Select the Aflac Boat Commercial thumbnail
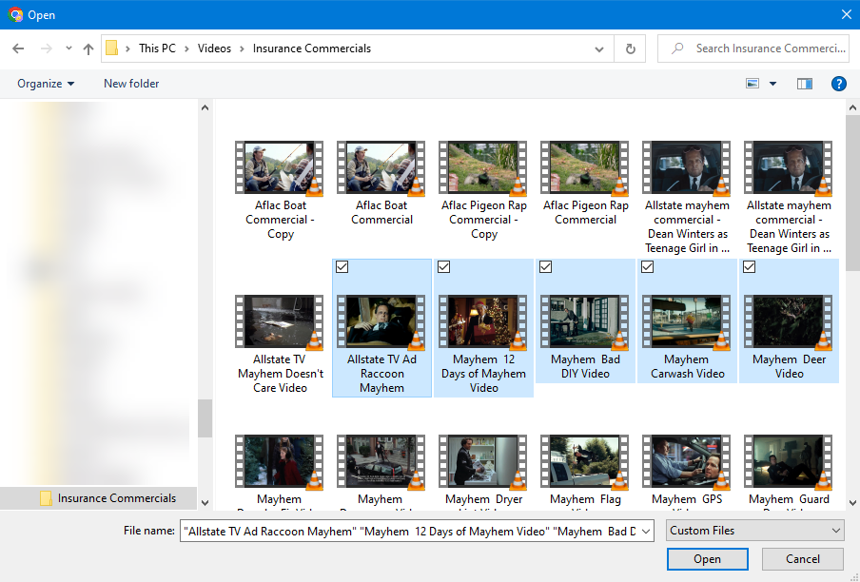 [381, 167]
